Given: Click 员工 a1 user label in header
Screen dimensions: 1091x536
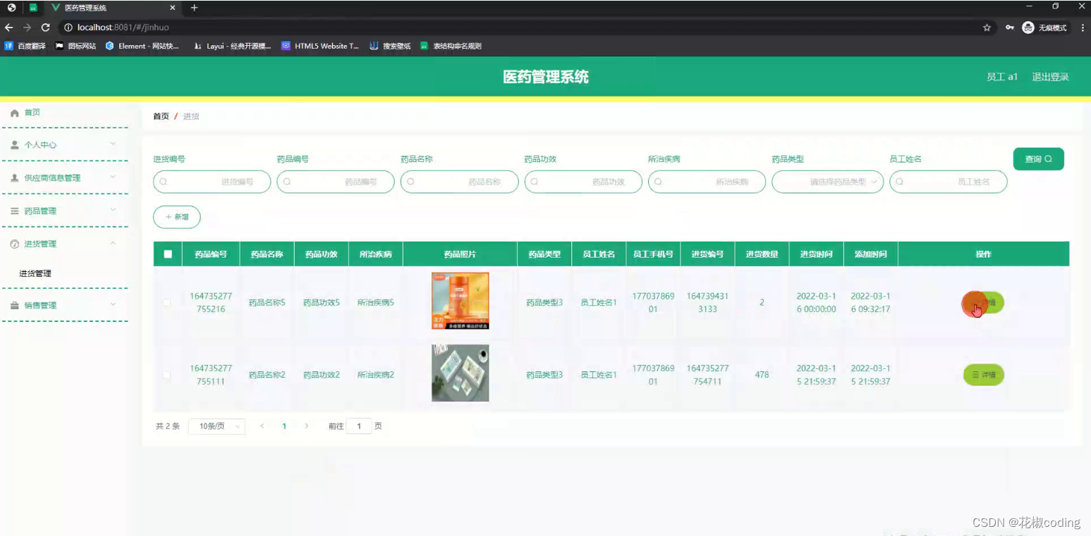Looking at the screenshot, I should (x=1001, y=77).
